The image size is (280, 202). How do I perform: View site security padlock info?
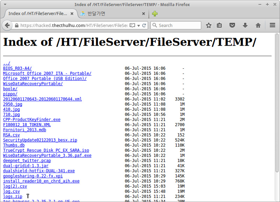click(x=16, y=25)
